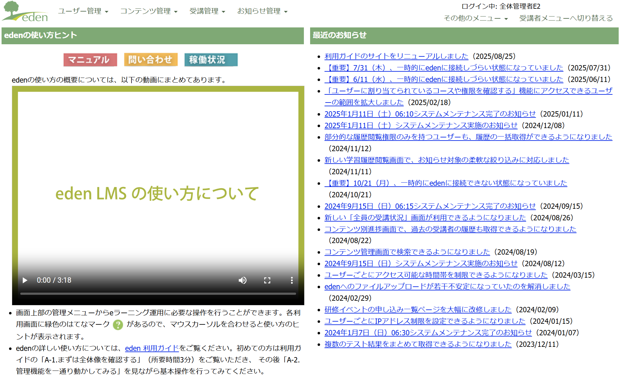Click the video time display 0:00 / 3:18

pyautogui.click(x=54, y=280)
